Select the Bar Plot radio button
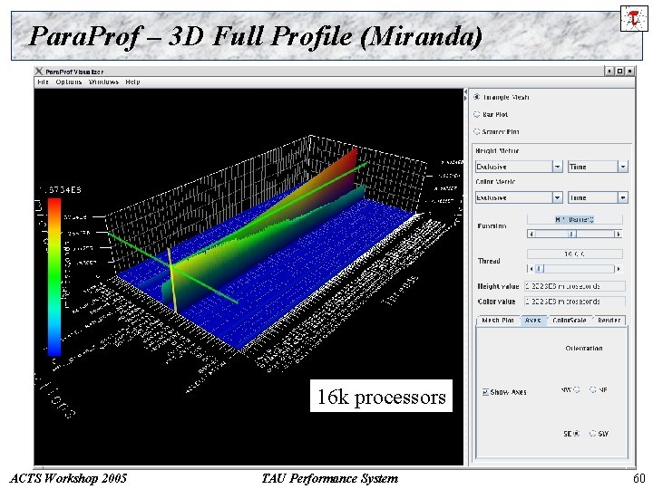 477,114
